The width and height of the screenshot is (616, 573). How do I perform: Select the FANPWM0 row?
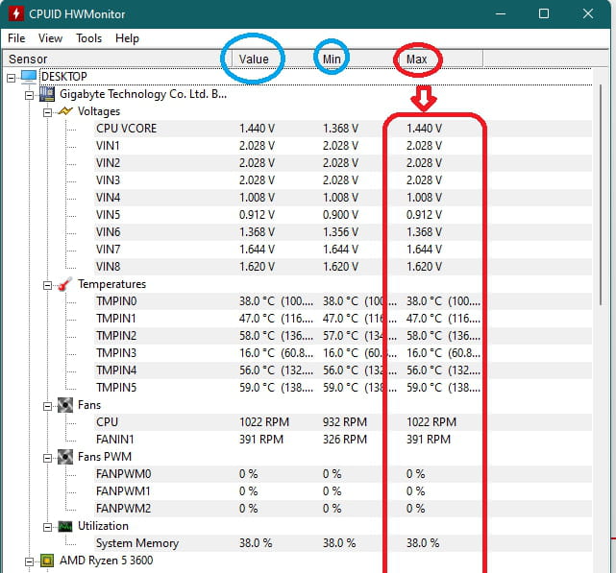[x=342, y=474]
